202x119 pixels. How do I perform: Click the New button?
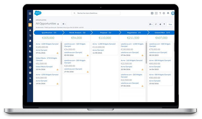click(x=170, y=24)
